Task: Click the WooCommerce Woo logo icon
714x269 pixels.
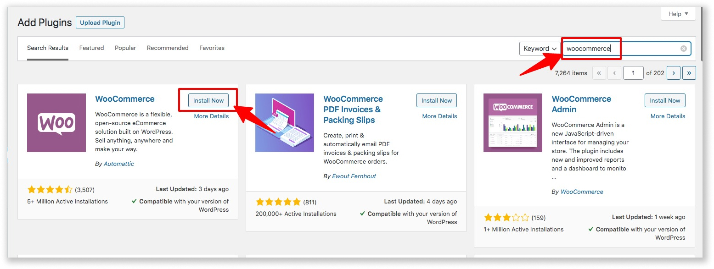Action: (56, 123)
